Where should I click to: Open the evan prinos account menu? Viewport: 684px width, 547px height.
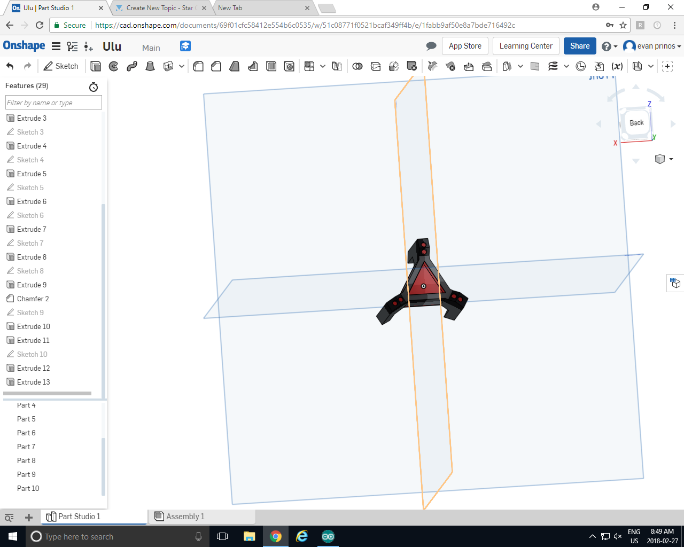point(652,46)
